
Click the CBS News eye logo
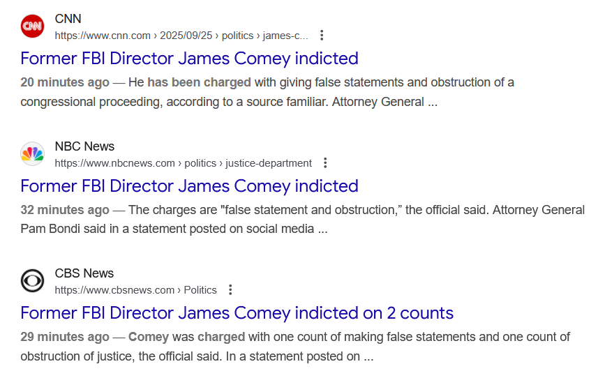tap(32, 280)
